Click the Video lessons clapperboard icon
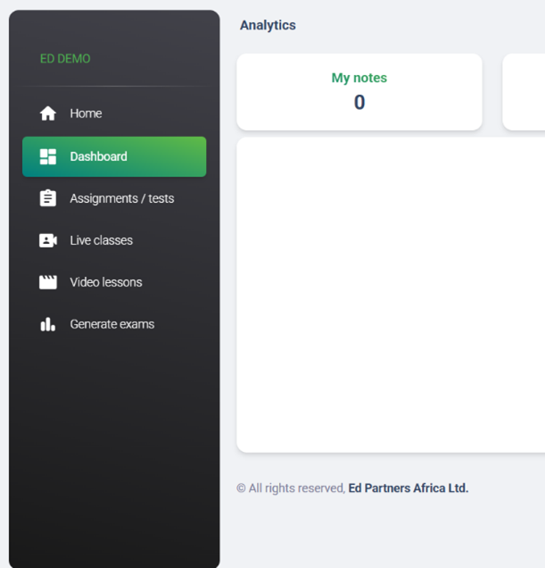 click(48, 282)
